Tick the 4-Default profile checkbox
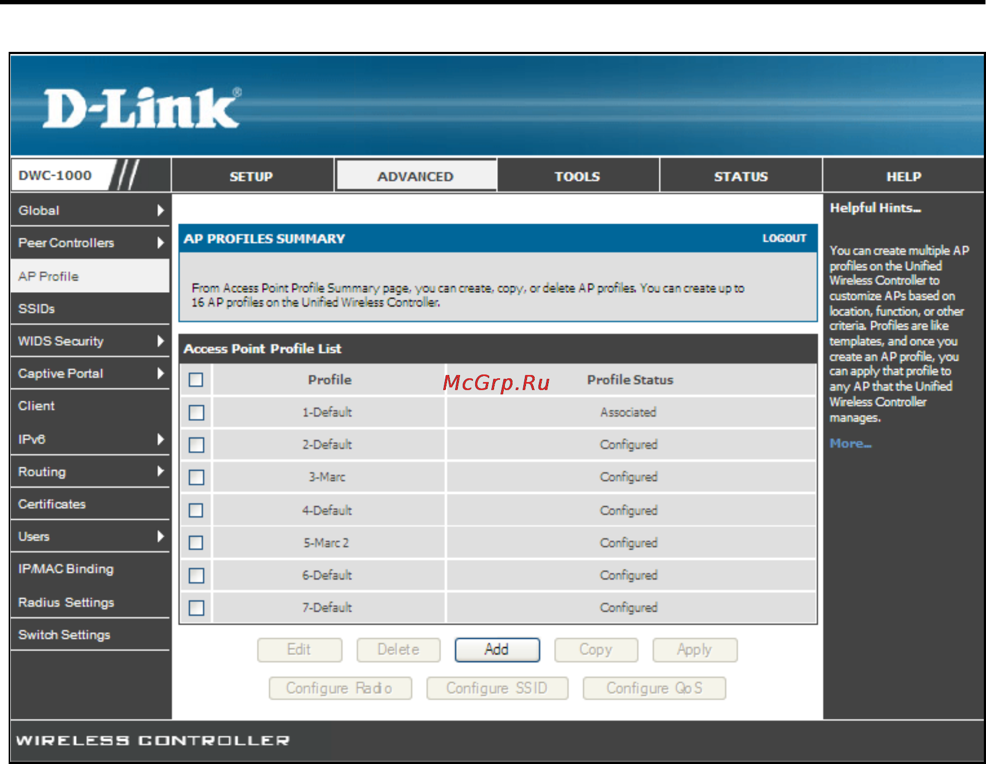Image resolution: width=986 pixels, height=764 pixels. click(196, 510)
